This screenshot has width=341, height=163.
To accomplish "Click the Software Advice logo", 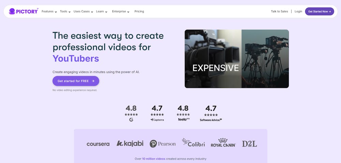I will [211, 120].
